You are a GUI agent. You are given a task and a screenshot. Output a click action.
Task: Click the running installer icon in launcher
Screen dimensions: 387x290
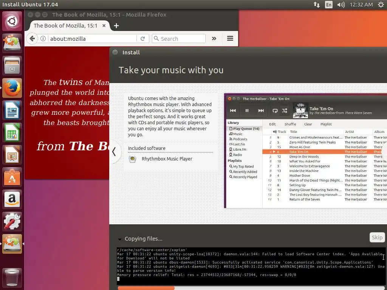pyautogui.click(x=12, y=244)
